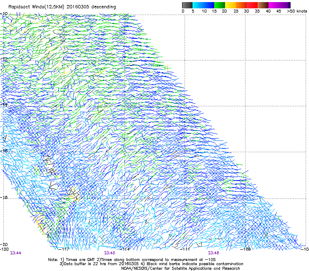Click the -111 longitude axis label
Screen dimensions: 309x271
[x=185, y=249]
